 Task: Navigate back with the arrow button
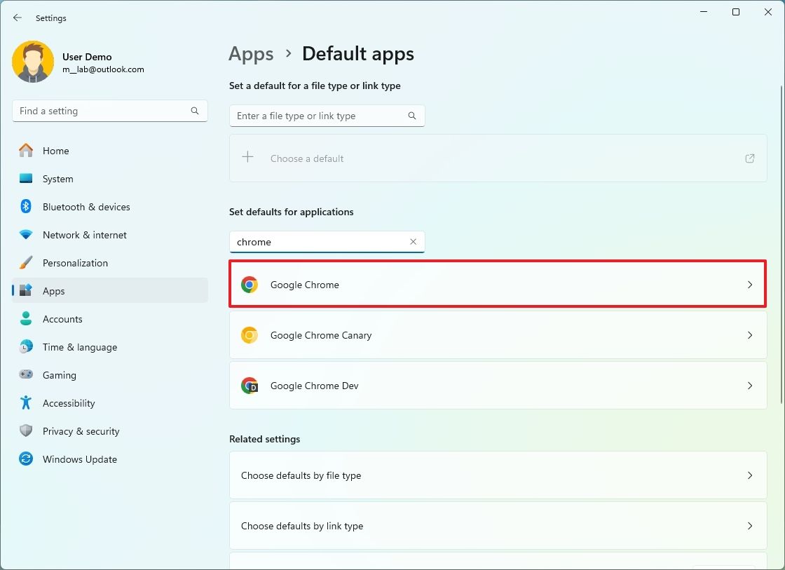(x=17, y=18)
